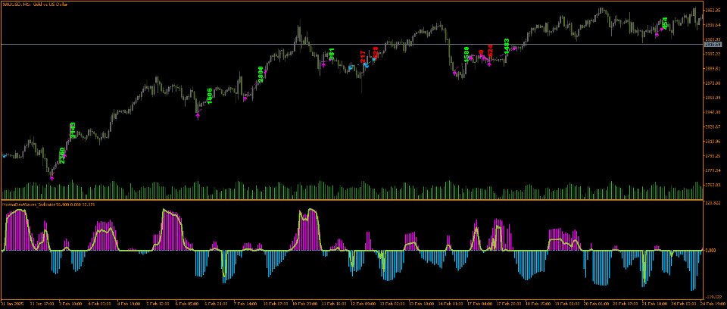727x309 pixels.
Task: Click the green 2800 profit label
Action: (x=261, y=75)
